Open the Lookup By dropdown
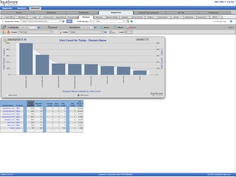 [28, 27]
